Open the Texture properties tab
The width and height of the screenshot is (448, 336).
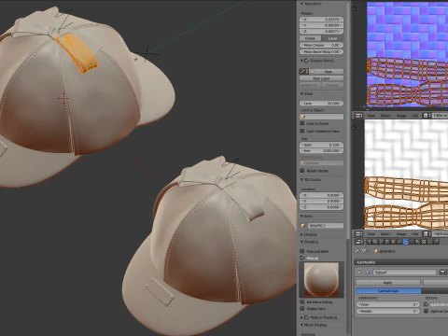click(x=424, y=242)
